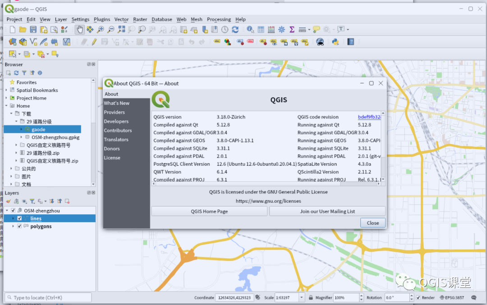Click the QGIS Home Page button

tap(209, 211)
